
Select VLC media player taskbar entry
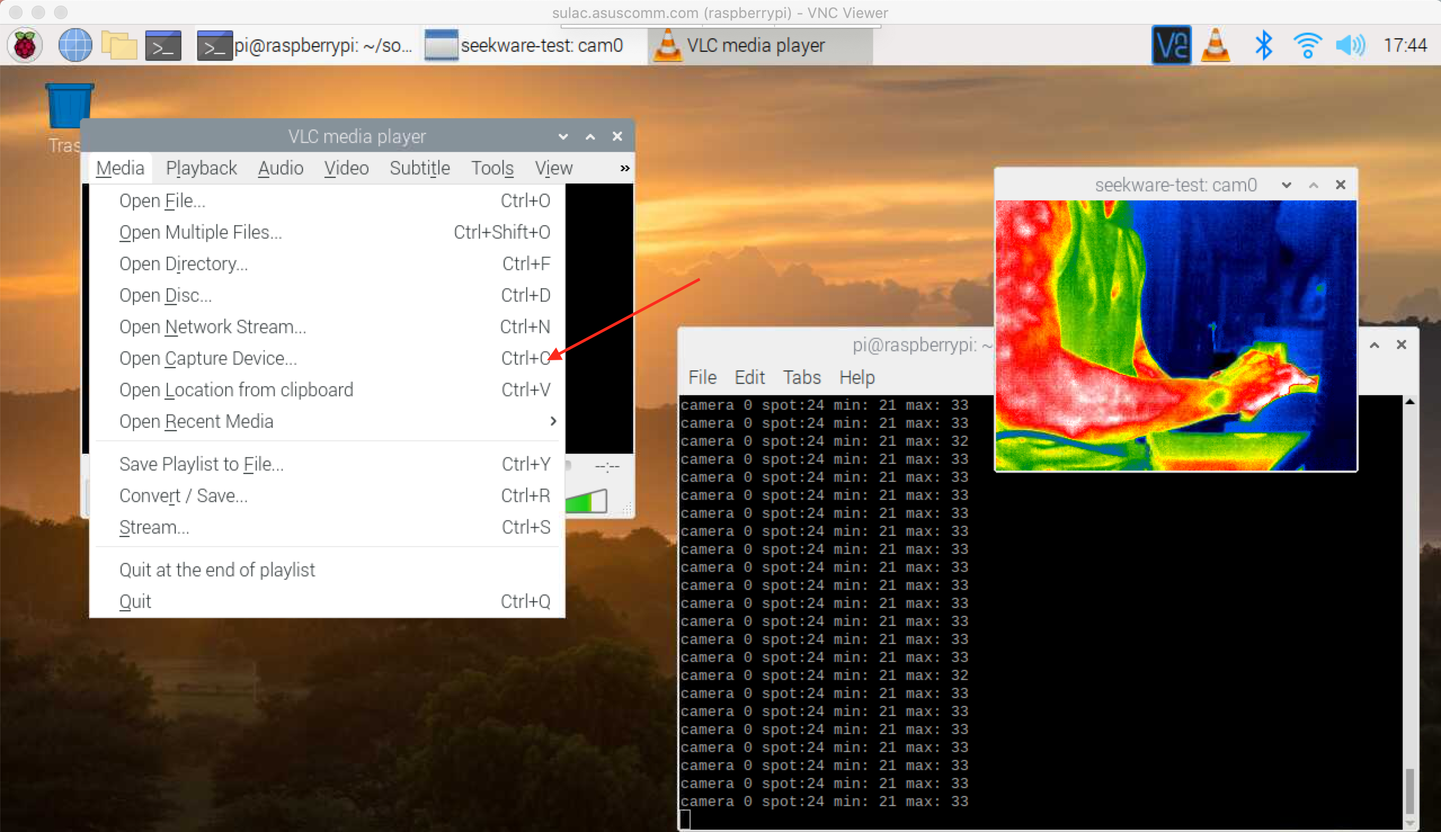tap(760, 45)
